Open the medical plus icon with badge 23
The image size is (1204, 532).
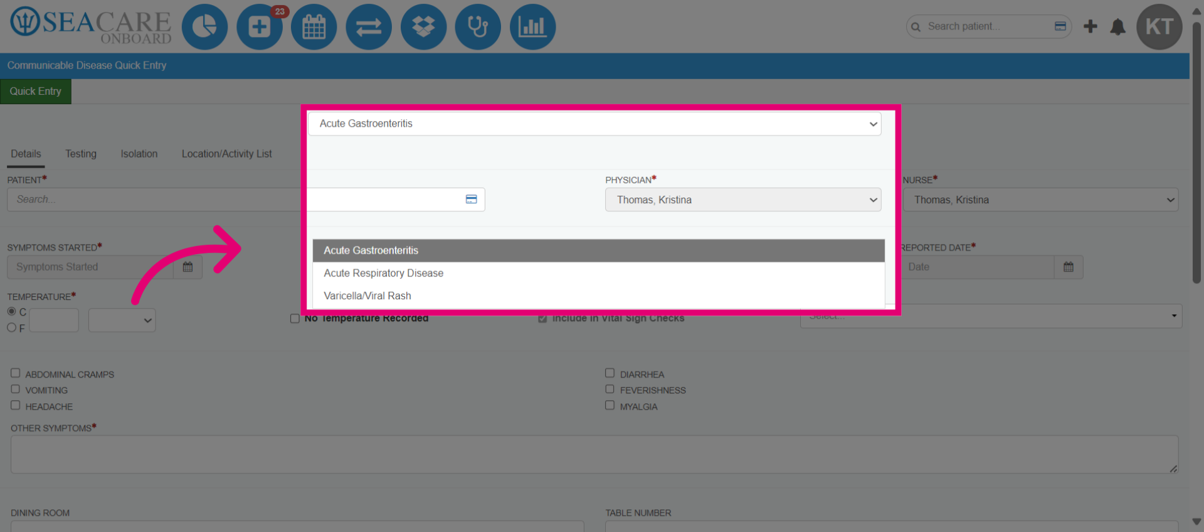click(x=260, y=27)
